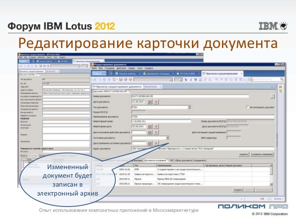Click calendar icon next to Дата документа
Screen dimensions: 296x222
tap(150, 102)
